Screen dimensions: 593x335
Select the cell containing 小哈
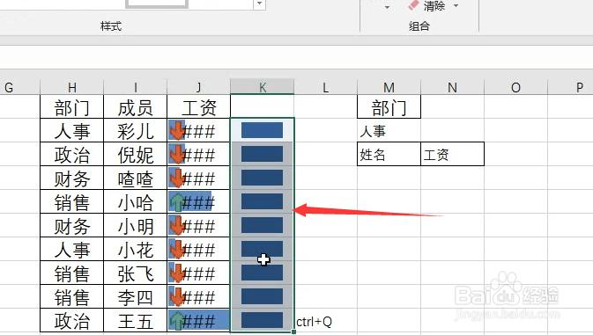pos(136,201)
